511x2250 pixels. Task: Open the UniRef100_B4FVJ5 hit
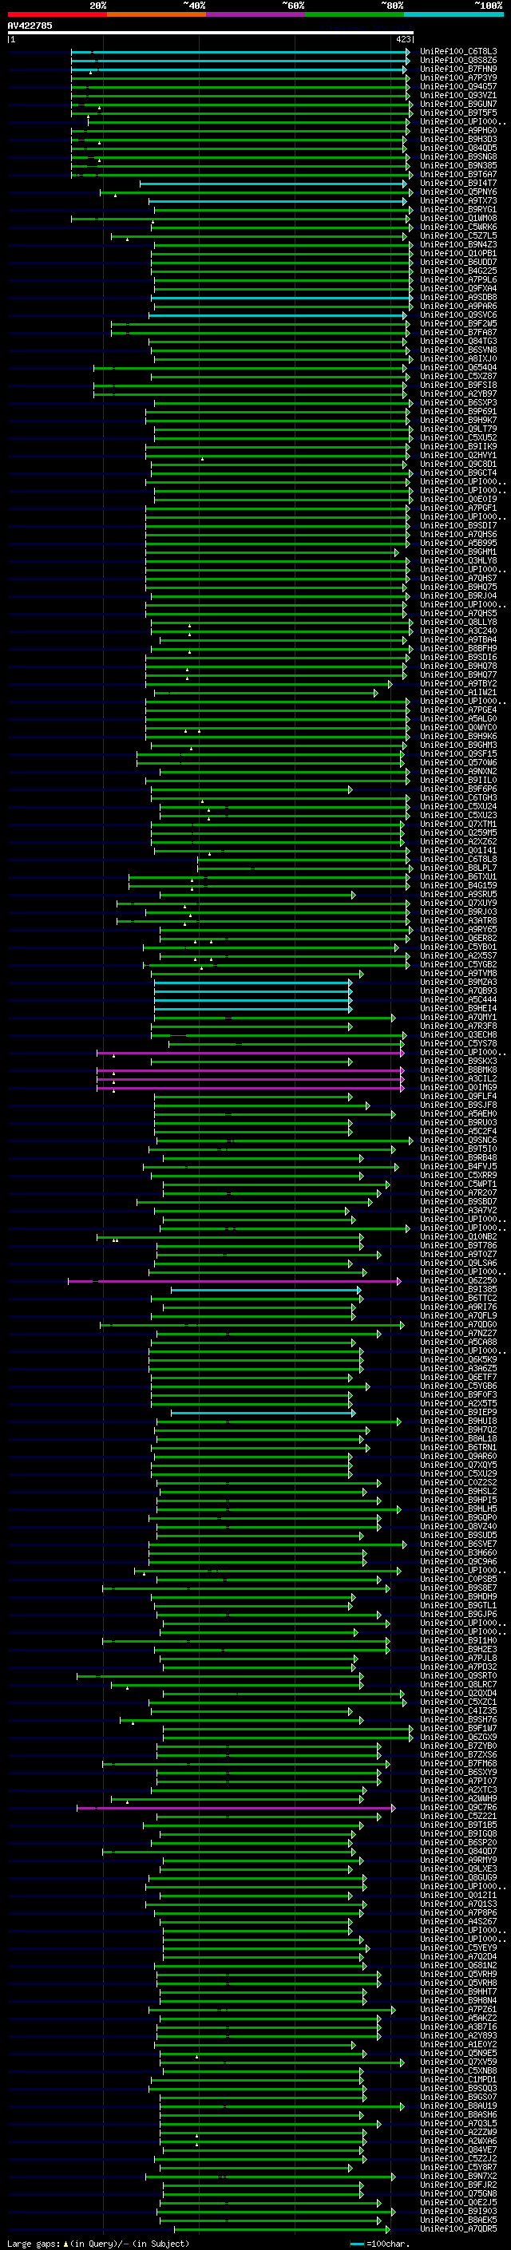coord(458,1167)
